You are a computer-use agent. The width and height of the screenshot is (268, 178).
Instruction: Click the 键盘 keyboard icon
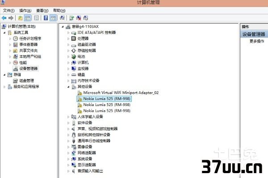click(x=74, y=75)
